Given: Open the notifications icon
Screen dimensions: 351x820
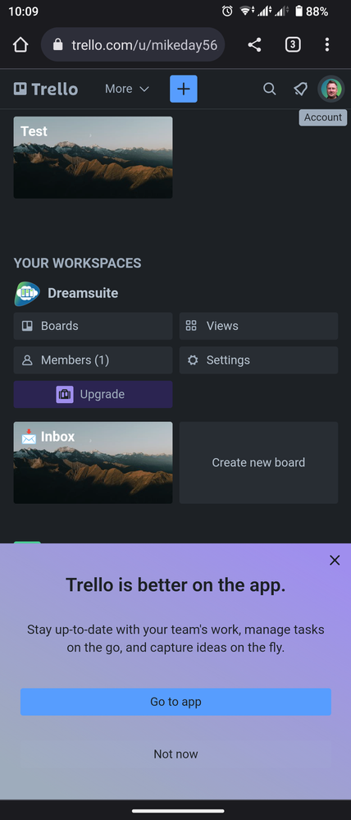Looking at the screenshot, I should (x=300, y=89).
